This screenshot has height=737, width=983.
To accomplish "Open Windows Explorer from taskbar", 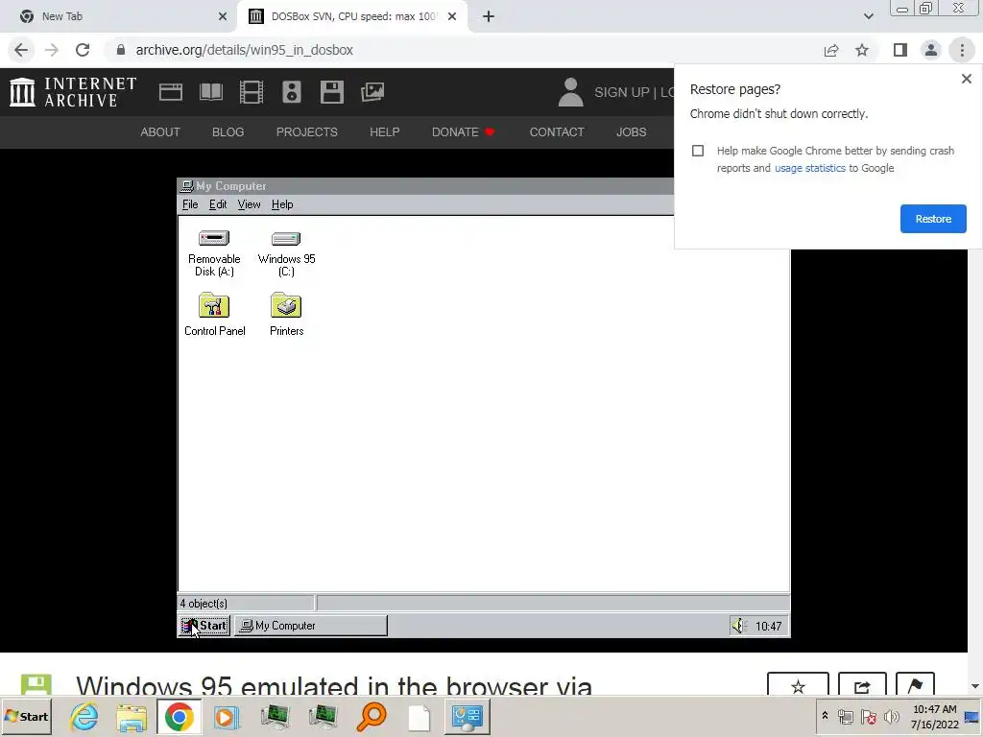I will click(x=131, y=717).
